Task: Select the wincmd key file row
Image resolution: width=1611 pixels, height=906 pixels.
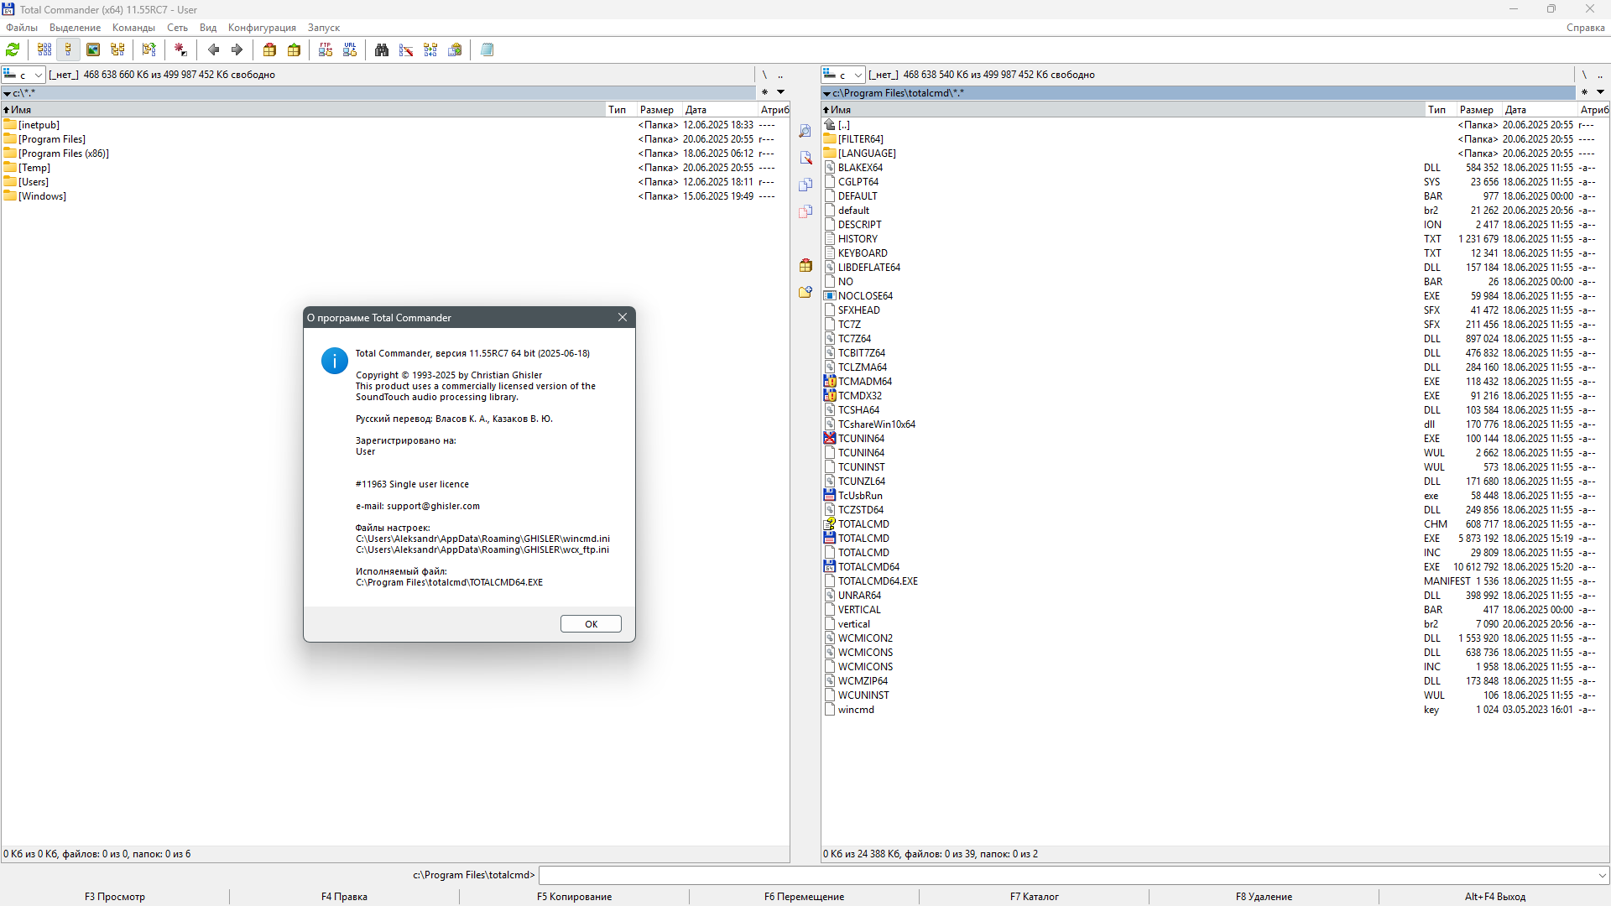Action: point(1214,710)
